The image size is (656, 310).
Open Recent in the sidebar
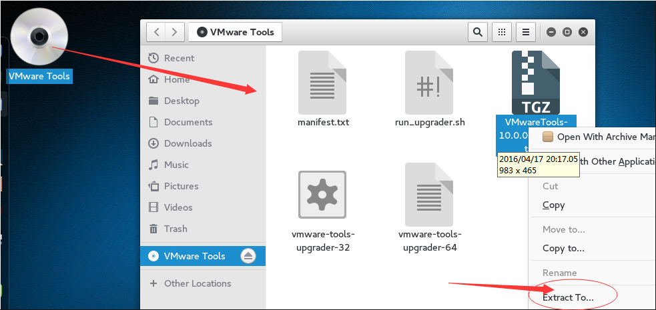[x=203, y=58]
